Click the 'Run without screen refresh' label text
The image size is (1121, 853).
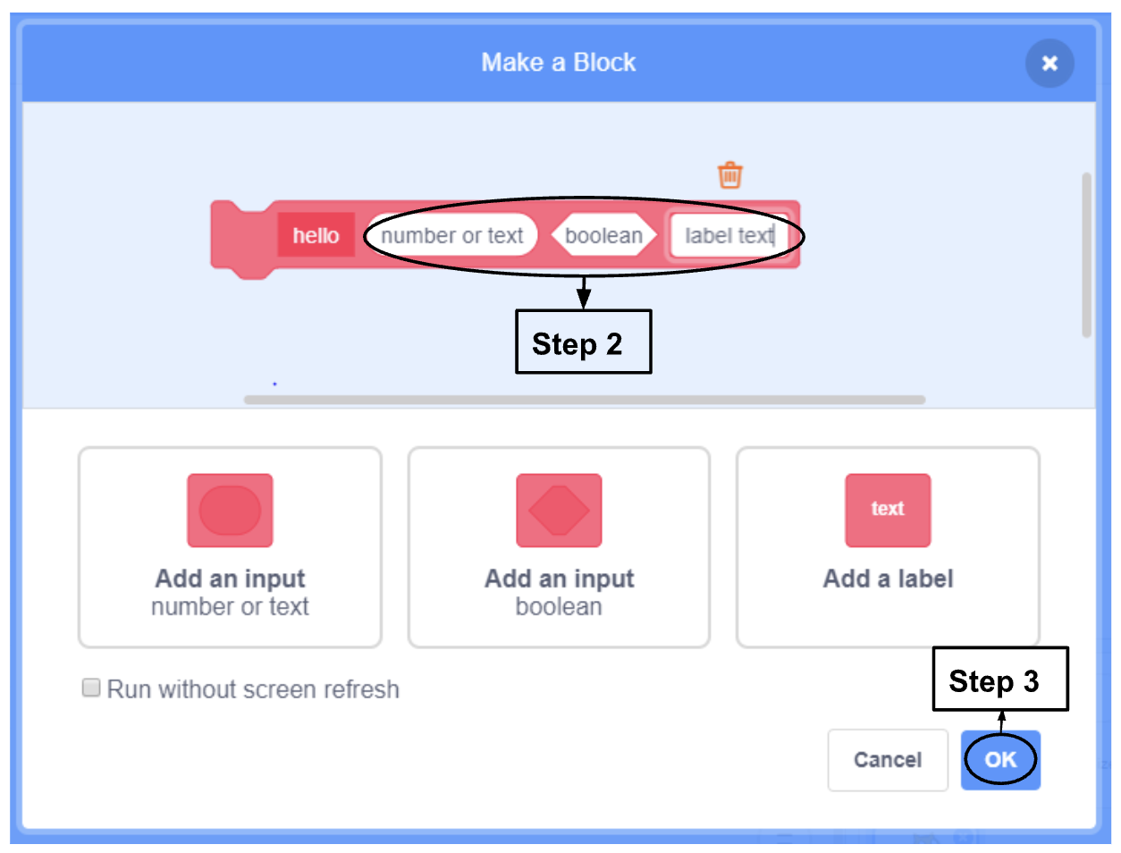click(253, 689)
